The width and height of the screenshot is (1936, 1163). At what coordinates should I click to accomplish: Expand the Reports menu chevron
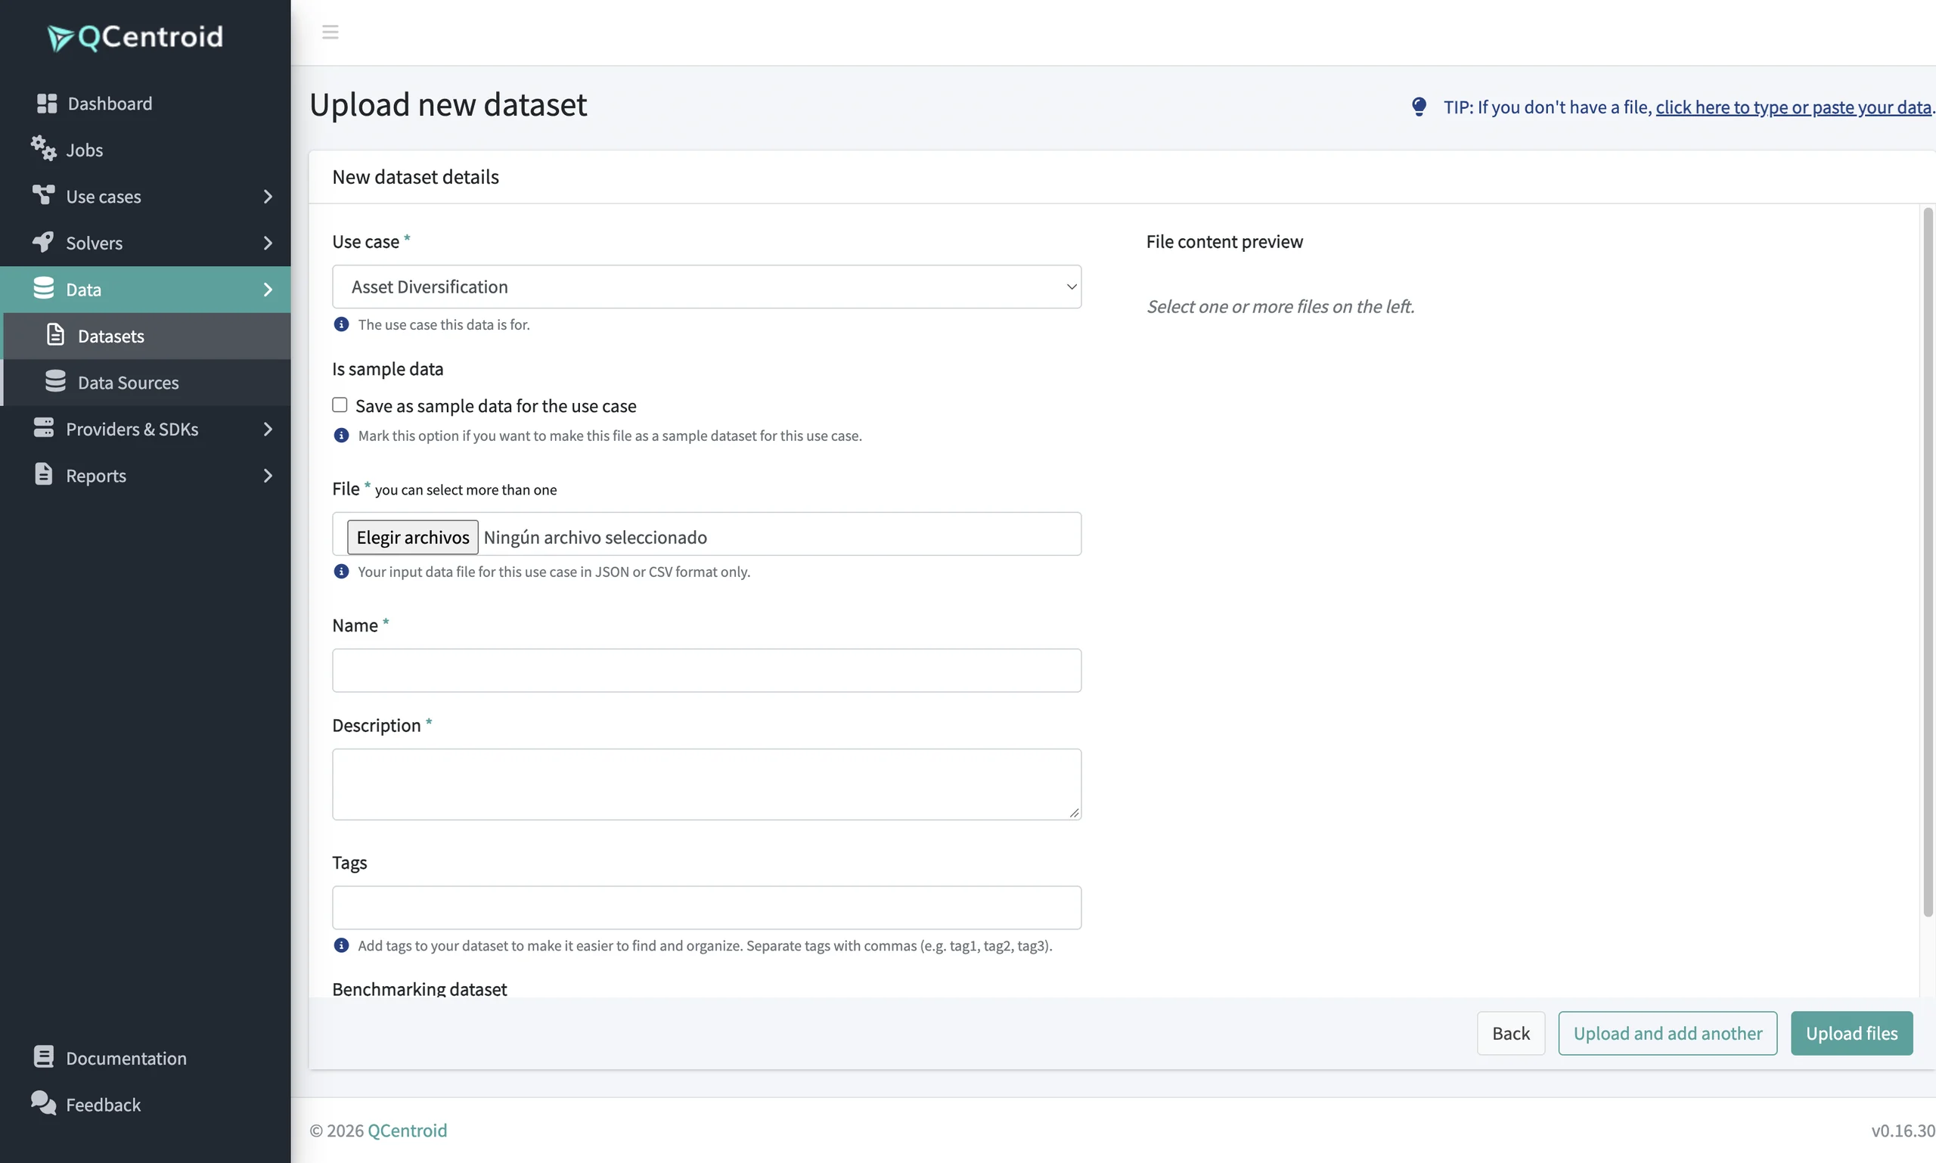tap(267, 476)
